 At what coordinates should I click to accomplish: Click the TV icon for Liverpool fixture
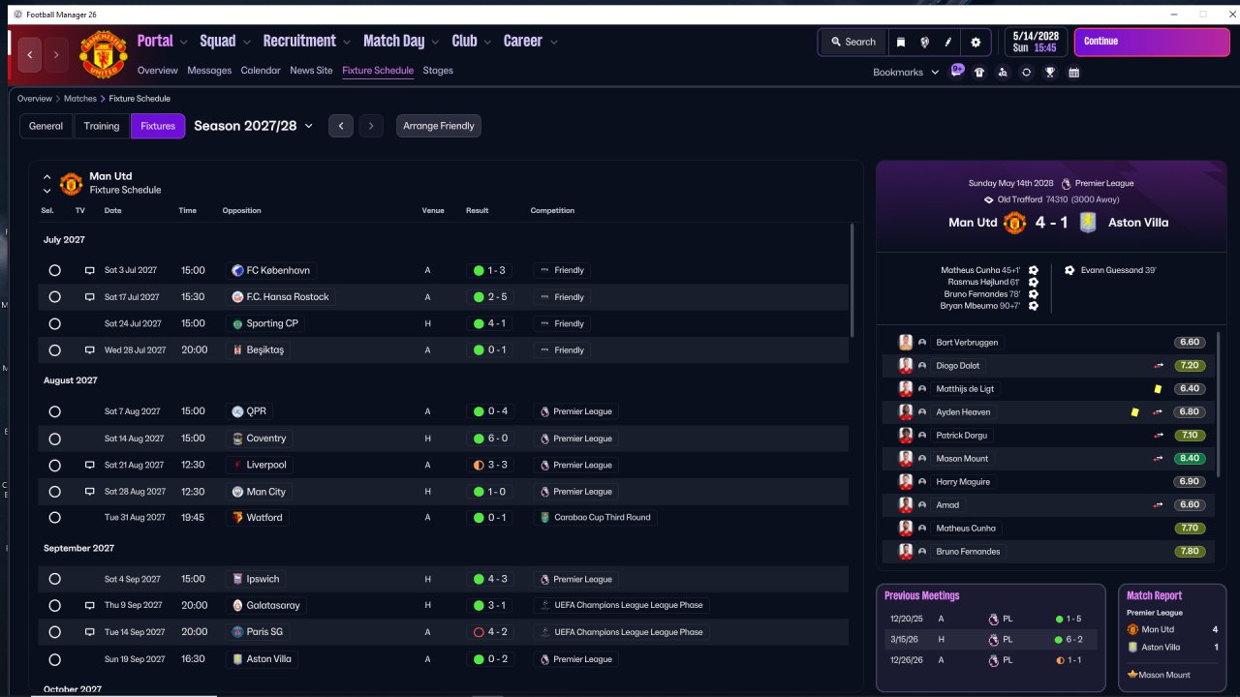(89, 466)
